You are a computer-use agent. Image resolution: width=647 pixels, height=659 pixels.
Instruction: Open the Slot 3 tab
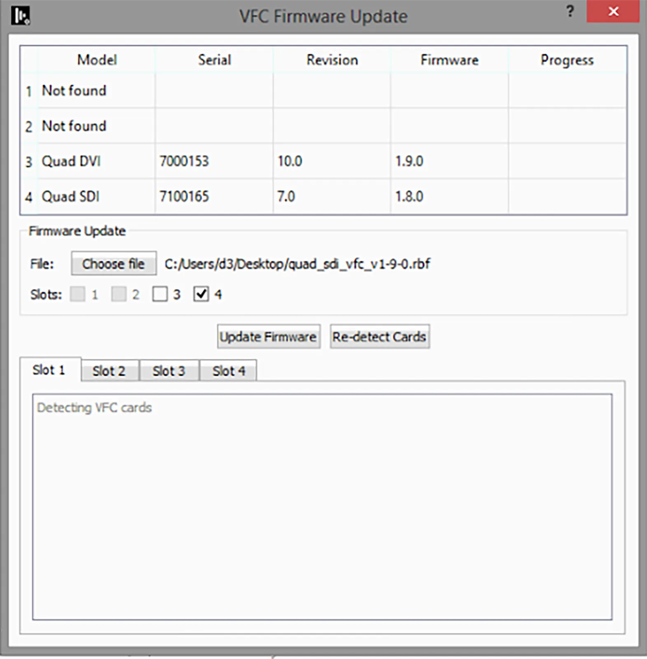pos(169,371)
